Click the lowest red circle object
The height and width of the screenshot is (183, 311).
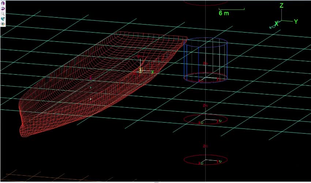click(205, 160)
